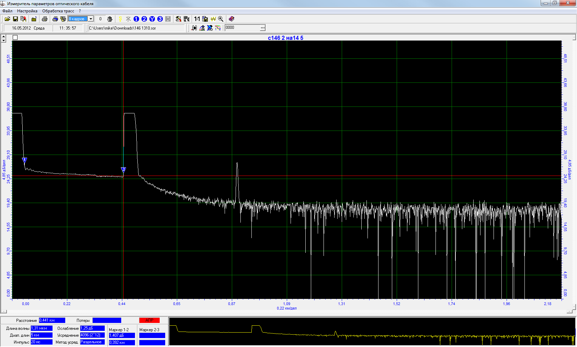The height and width of the screenshot is (347, 577).
Task: Open the Обработка трасс menu
Action: [x=58, y=11]
